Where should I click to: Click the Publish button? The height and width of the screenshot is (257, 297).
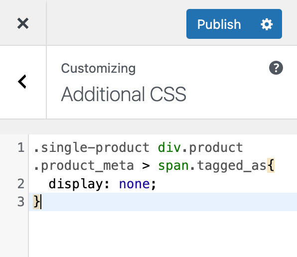pyautogui.click(x=219, y=24)
